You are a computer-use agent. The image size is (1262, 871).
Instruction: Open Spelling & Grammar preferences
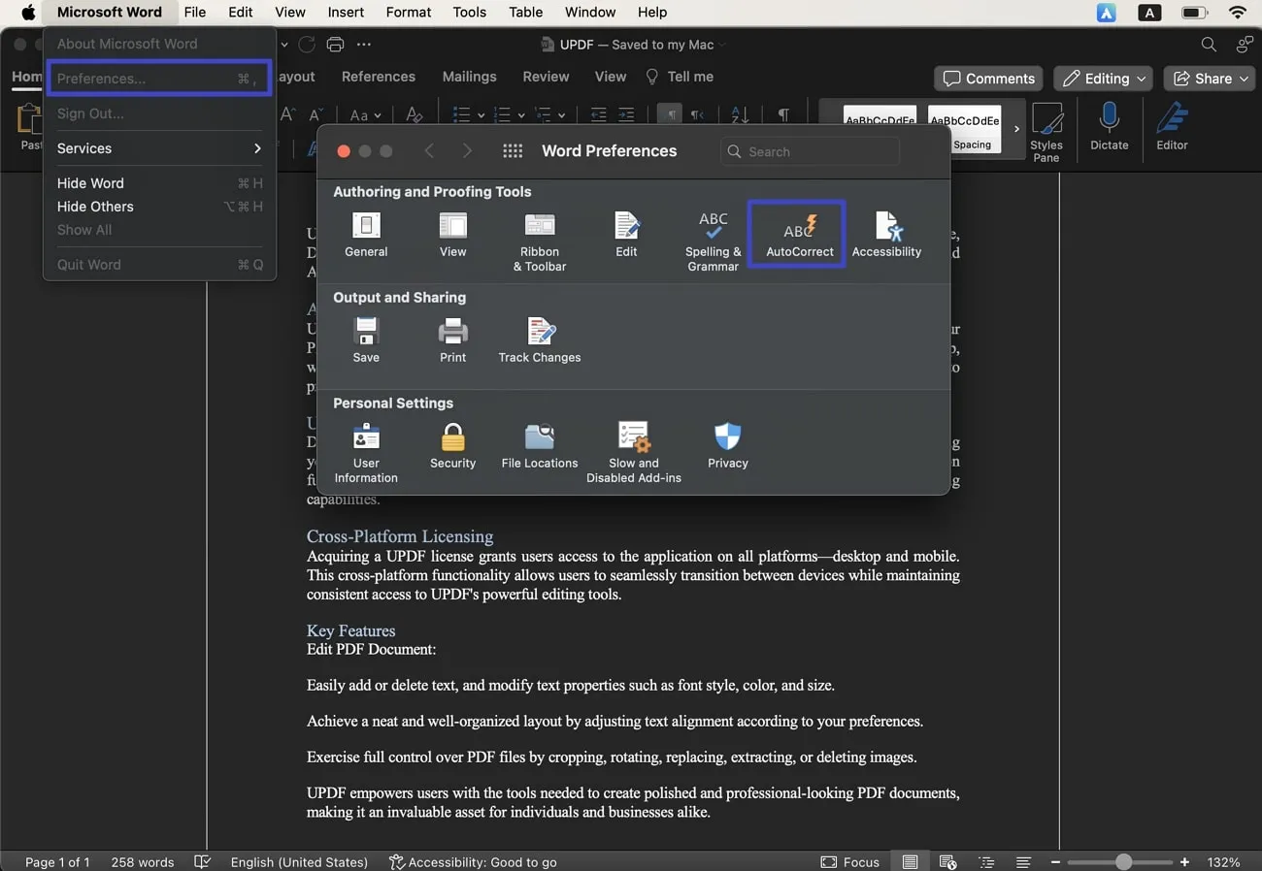tap(713, 233)
